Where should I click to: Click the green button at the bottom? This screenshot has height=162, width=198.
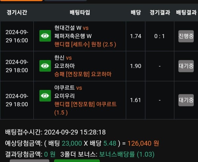(x=77, y=161)
